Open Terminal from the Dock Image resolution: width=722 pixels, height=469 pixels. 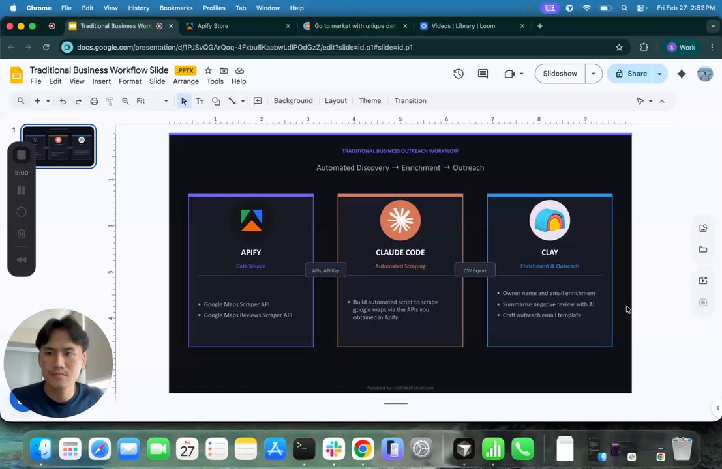click(x=304, y=449)
